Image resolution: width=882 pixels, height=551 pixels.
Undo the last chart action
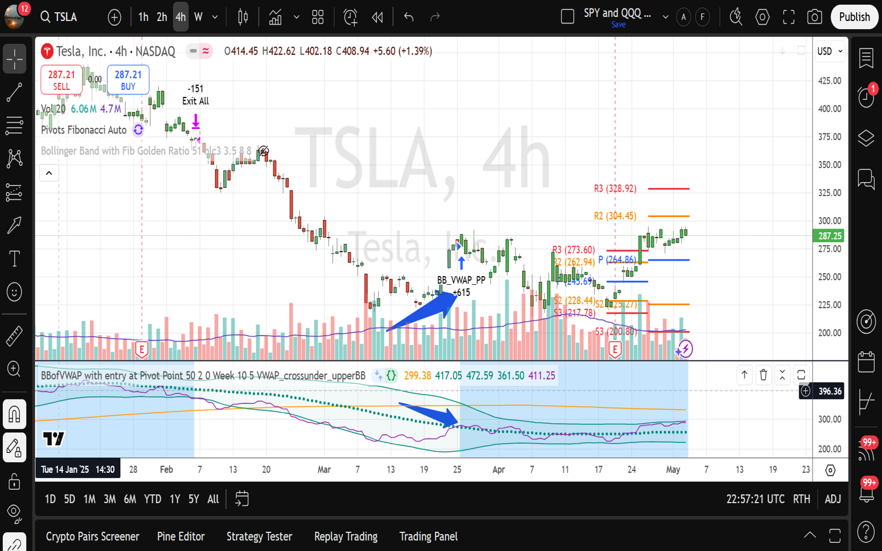point(408,18)
